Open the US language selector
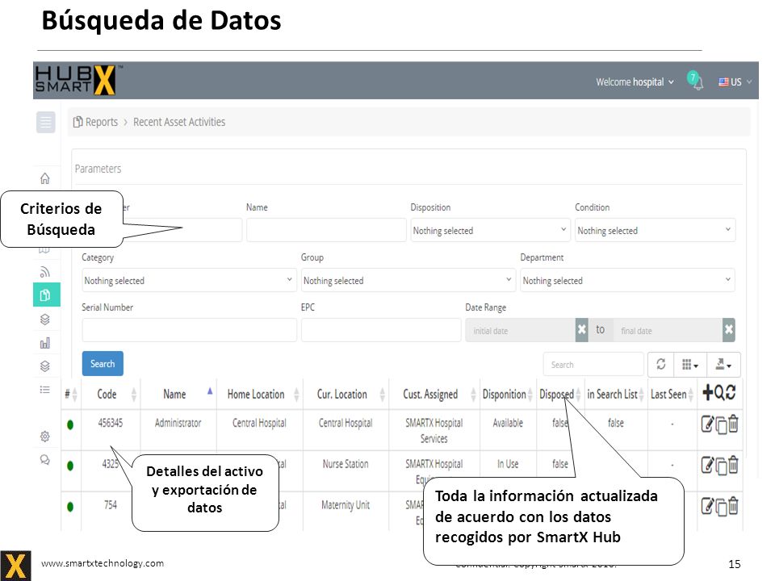The width and height of the screenshot is (775, 581). coord(735,82)
